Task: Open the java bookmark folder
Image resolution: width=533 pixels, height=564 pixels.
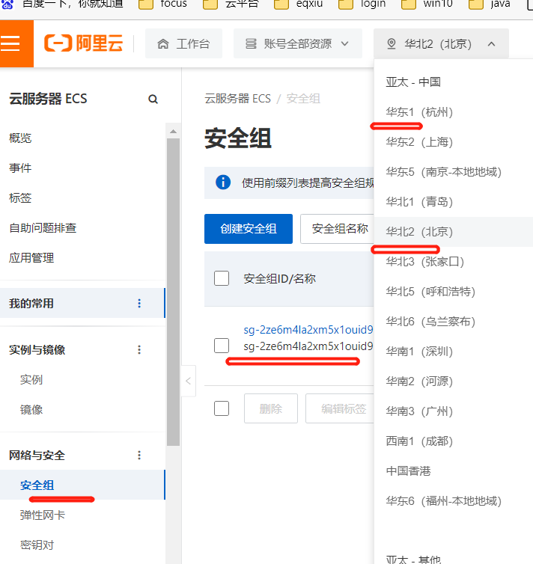Action: pos(490,4)
